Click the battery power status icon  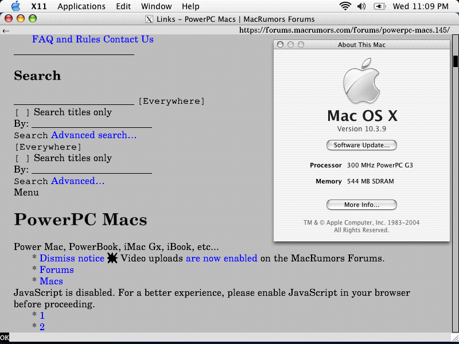click(x=380, y=6)
